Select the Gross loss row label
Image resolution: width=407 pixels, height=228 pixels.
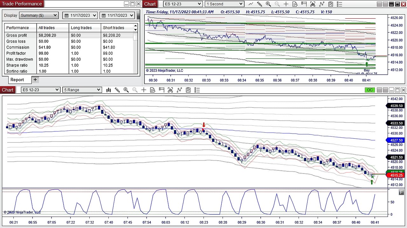[x=16, y=41]
